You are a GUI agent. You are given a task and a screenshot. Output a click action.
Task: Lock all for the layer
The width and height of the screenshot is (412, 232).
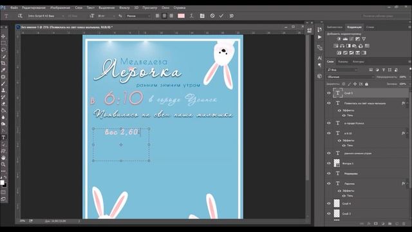coord(366,84)
